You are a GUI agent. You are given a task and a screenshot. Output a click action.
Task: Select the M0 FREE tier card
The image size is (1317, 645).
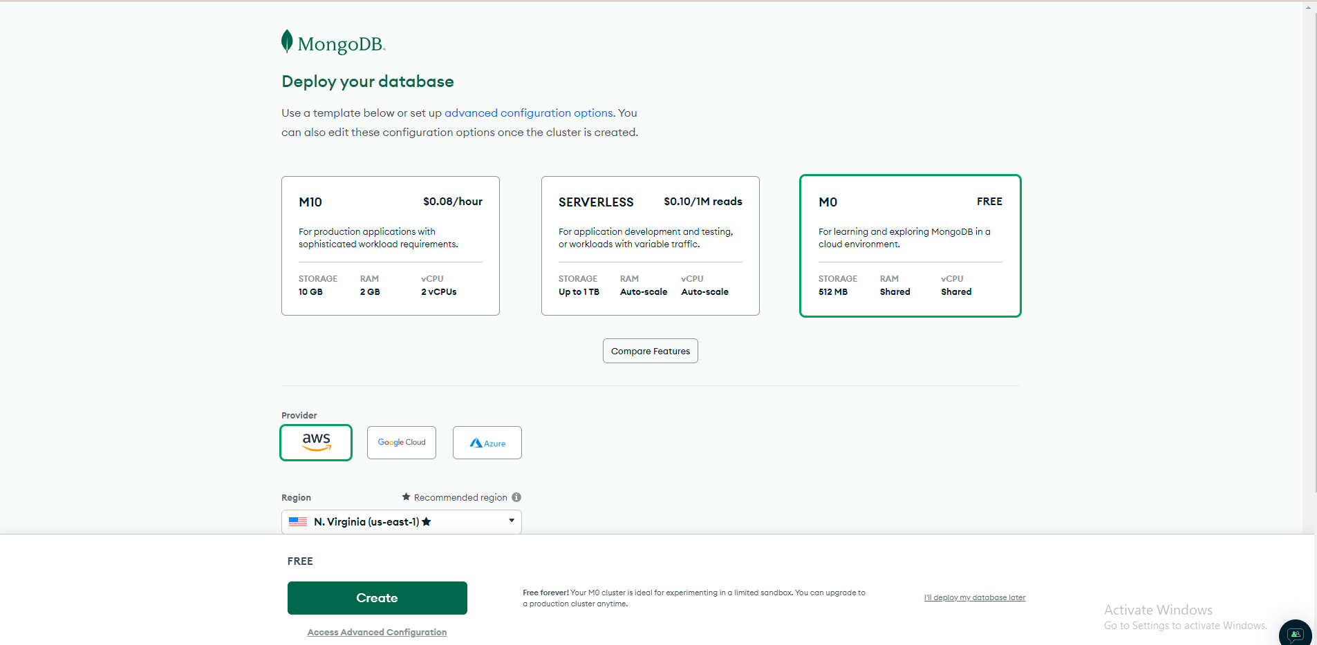point(909,246)
